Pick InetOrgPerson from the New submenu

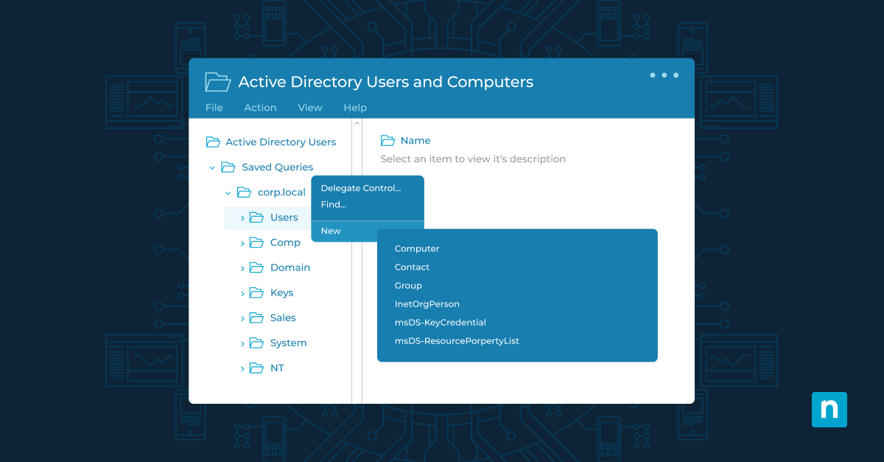click(x=427, y=304)
